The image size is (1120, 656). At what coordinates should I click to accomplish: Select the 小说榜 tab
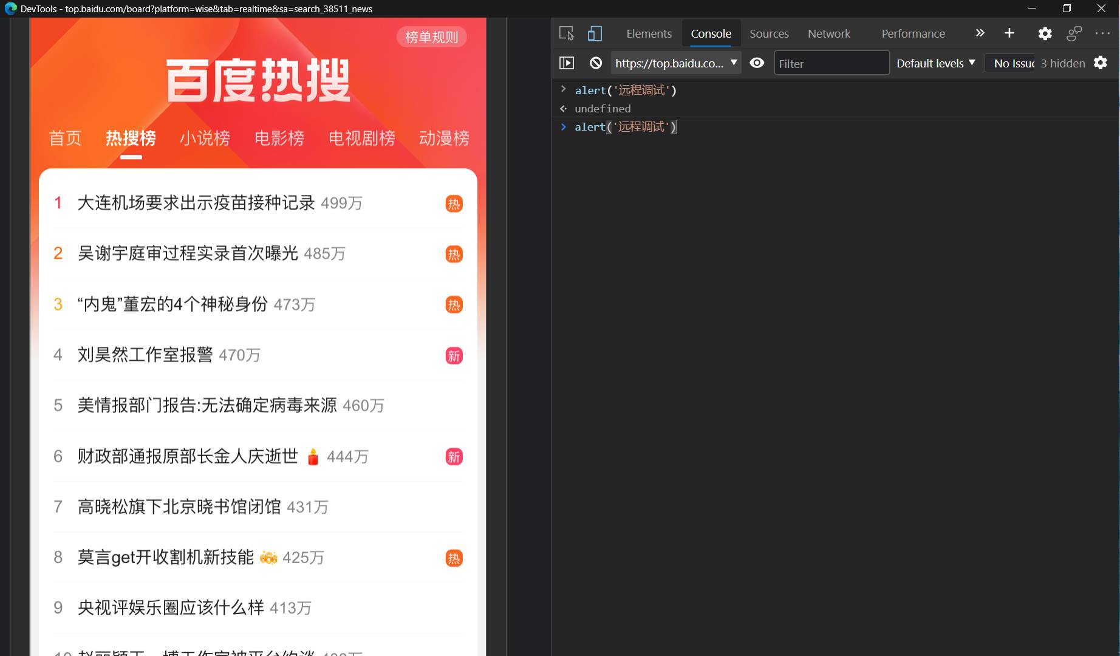[205, 138]
